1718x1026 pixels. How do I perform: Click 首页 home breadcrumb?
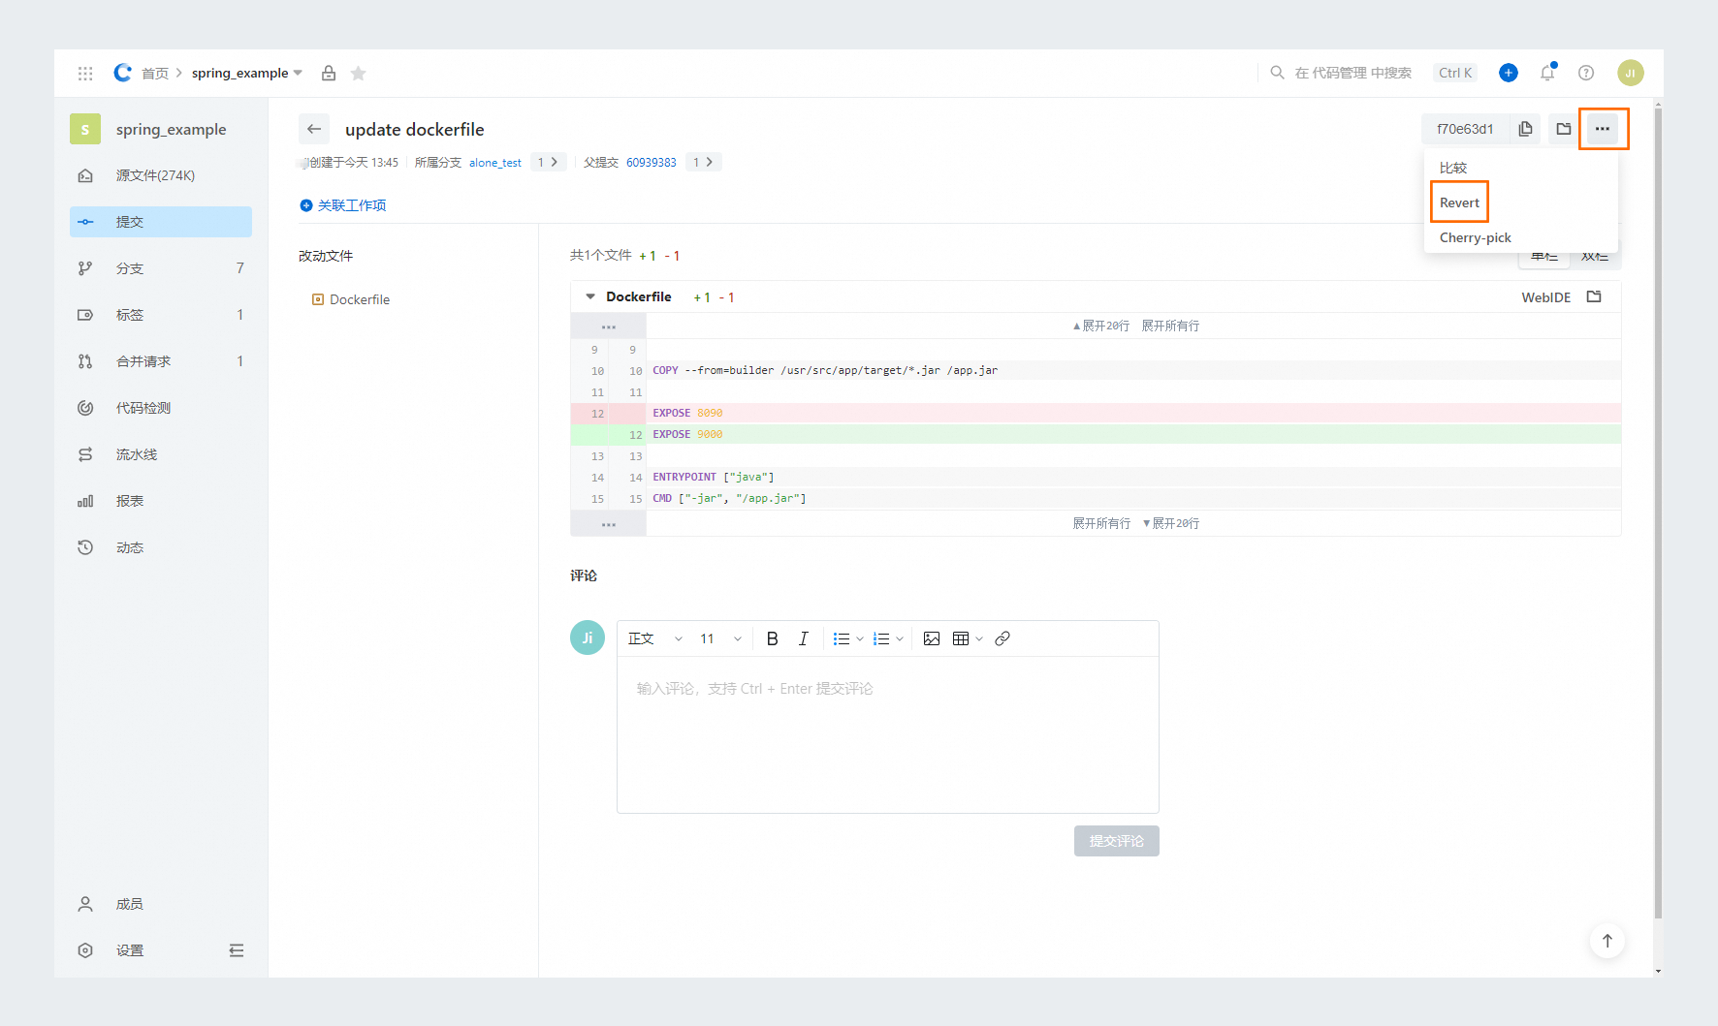coord(155,74)
